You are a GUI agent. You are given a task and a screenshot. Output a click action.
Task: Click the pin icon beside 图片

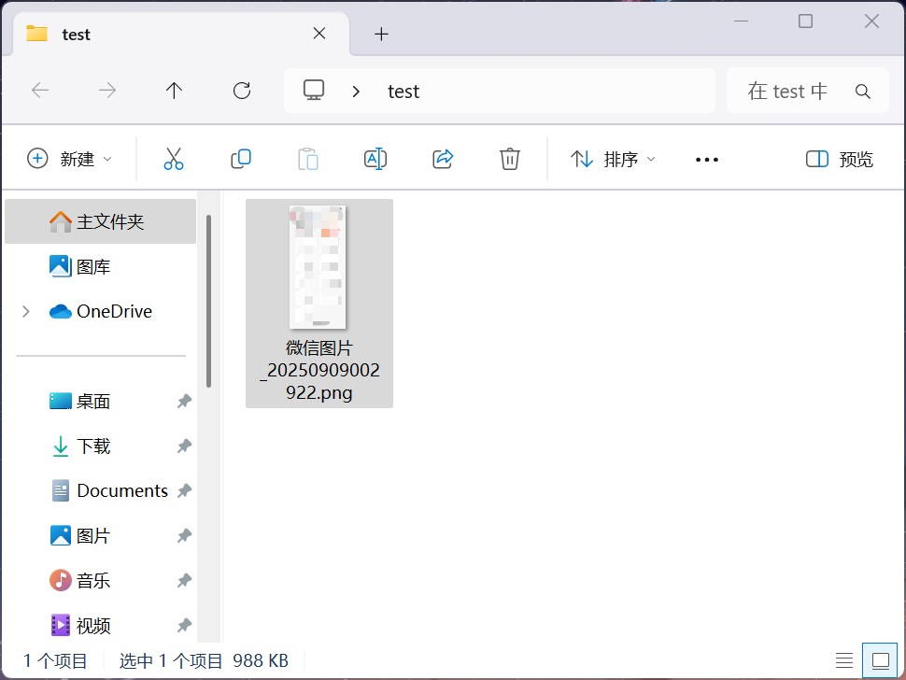184,535
